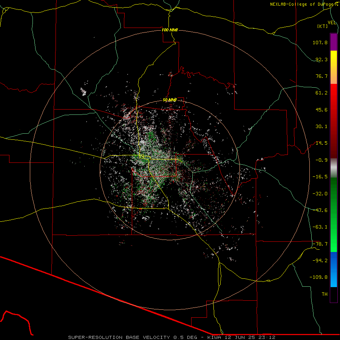
Task: Click the purple segment of velocity color bar
Action: pyautogui.click(x=334, y=42)
